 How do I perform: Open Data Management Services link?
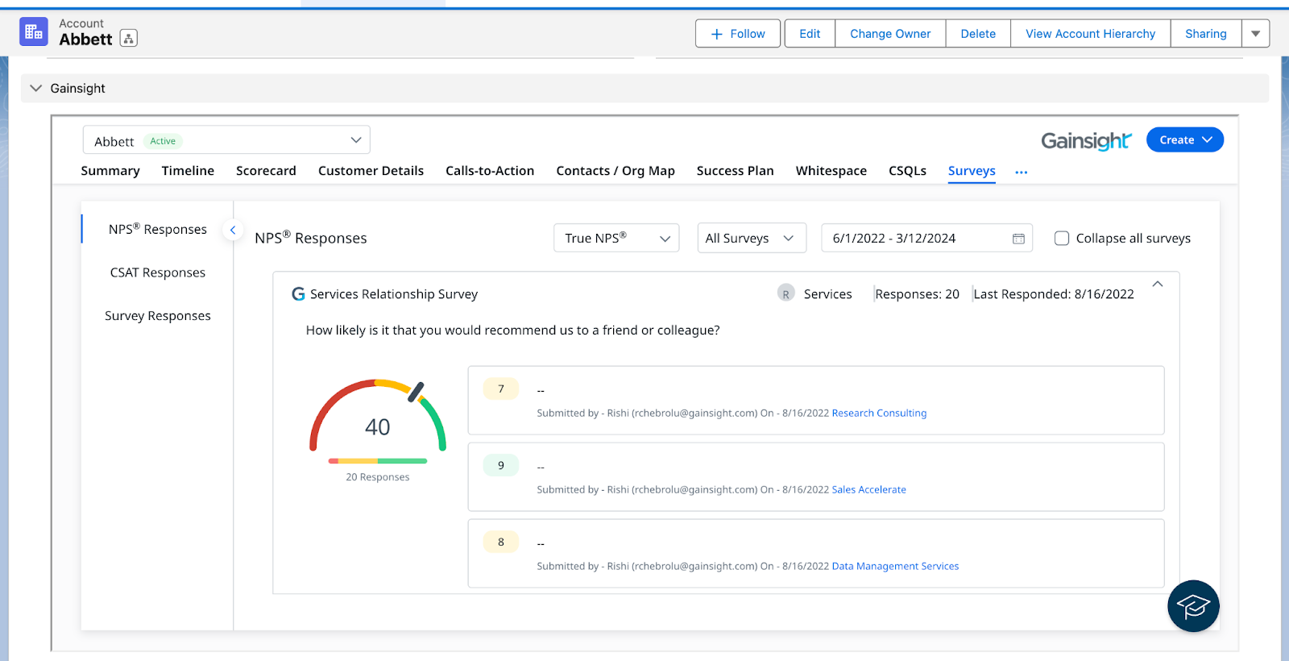click(x=895, y=566)
